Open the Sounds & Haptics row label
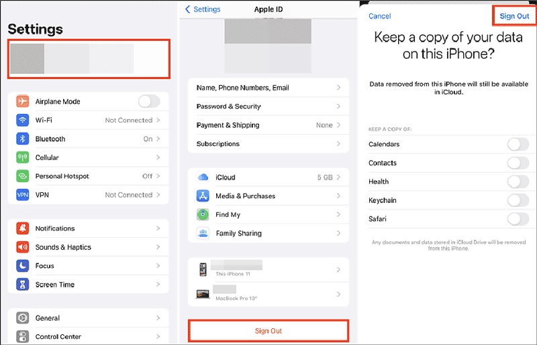Viewport: 537px width, 345px height. pos(63,247)
